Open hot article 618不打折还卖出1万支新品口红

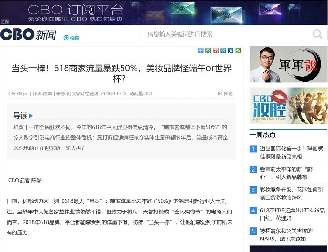(292, 214)
